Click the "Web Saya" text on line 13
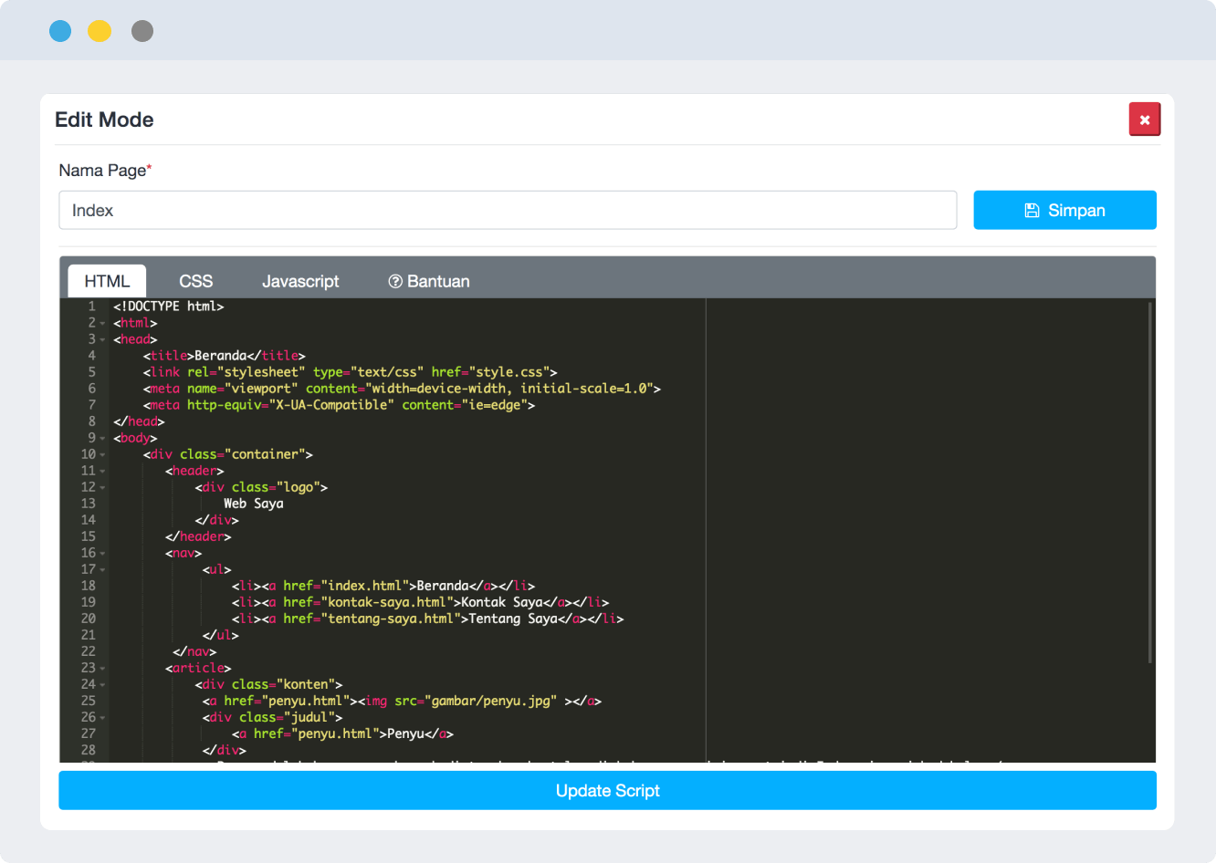 click(254, 504)
